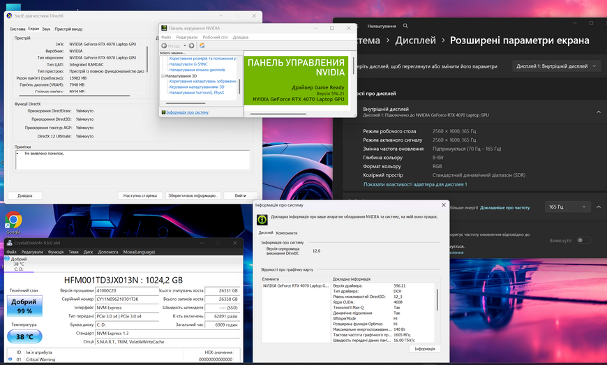This screenshot has width=607, height=365.
Task: Click the search icon in Settings title bar
Action: coord(405,26)
